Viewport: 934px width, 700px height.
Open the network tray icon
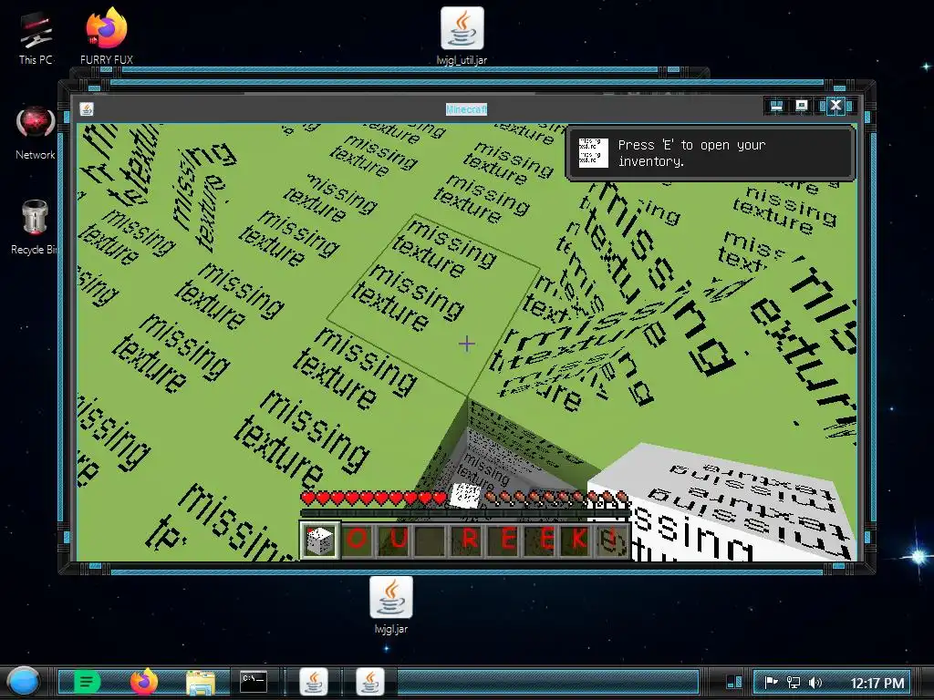pyautogui.click(x=794, y=682)
